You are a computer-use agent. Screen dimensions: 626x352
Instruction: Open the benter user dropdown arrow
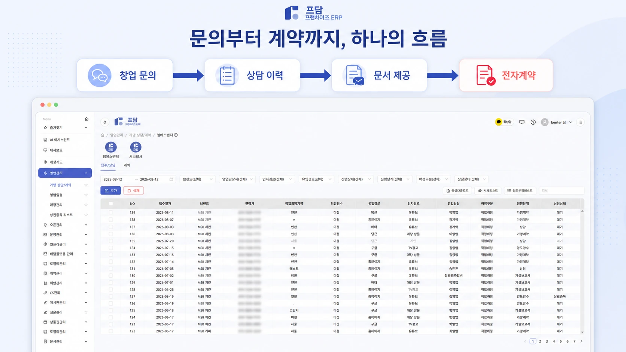click(571, 122)
